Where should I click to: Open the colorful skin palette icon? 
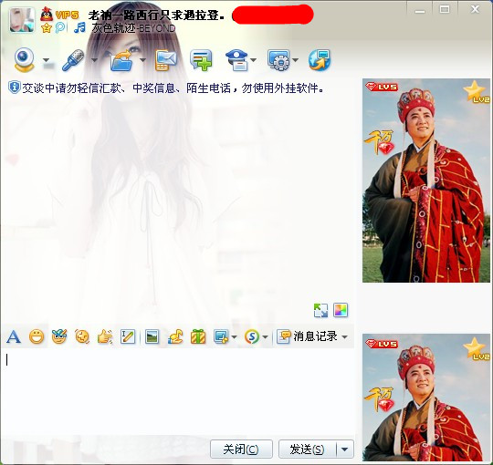pyautogui.click(x=341, y=310)
